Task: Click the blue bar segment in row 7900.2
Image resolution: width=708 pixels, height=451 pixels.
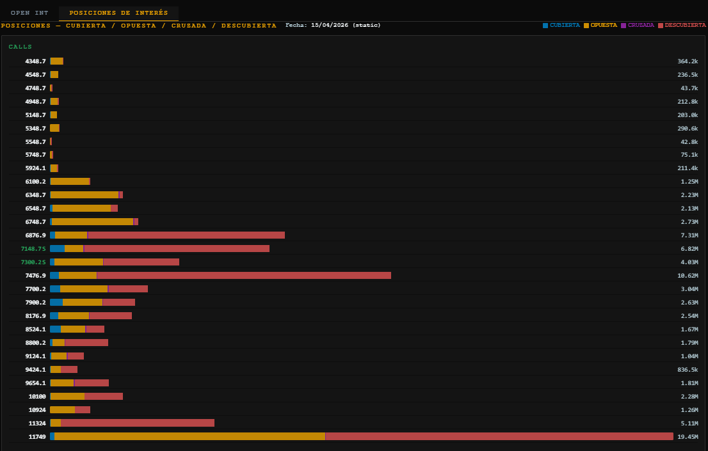Action: click(56, 303)
